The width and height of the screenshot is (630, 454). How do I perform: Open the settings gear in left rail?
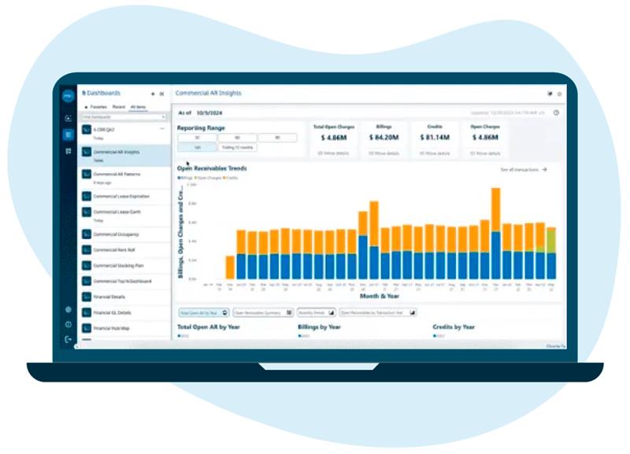[x=69, y=309]
